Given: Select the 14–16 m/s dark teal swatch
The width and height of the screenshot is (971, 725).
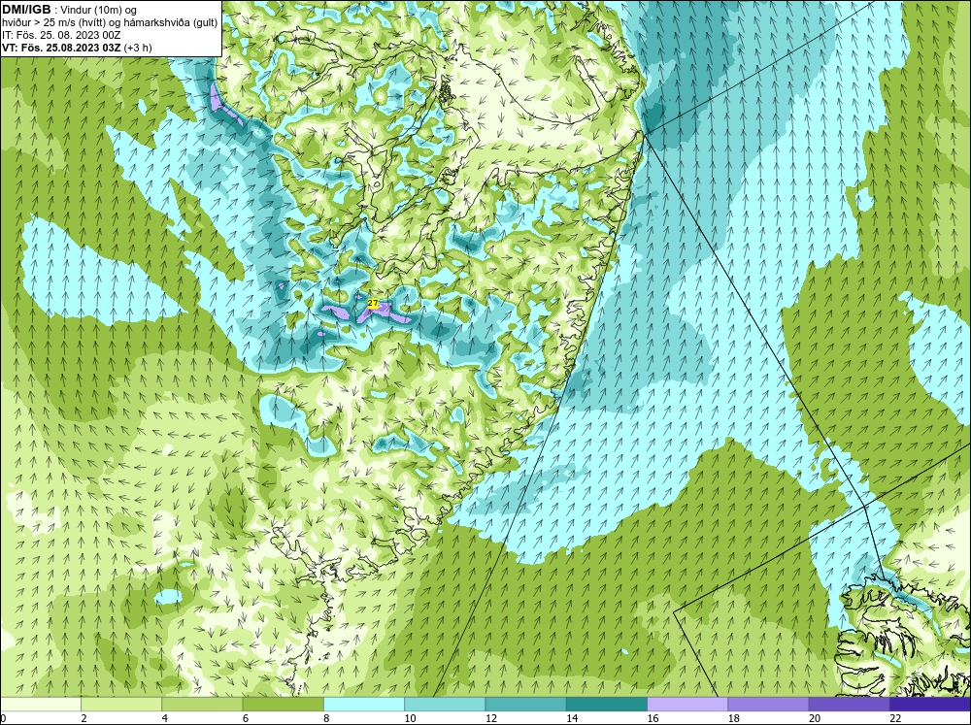Looking at the screenshot, I should tap(607, 704).
